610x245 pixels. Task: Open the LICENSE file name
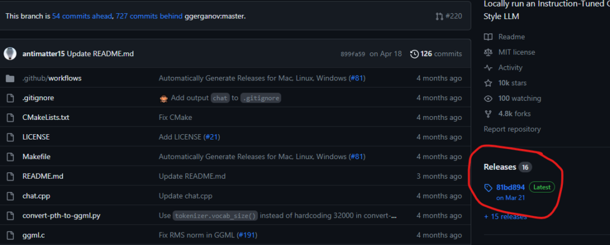click(x=36, y=137)
